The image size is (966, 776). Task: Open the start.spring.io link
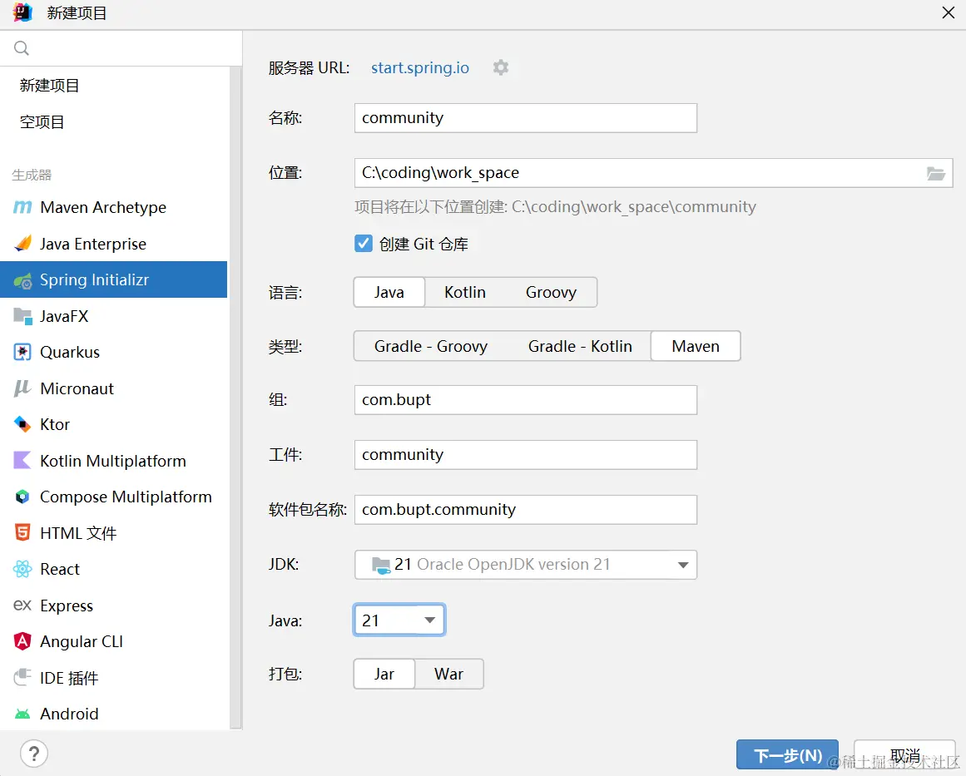[419, 67]
